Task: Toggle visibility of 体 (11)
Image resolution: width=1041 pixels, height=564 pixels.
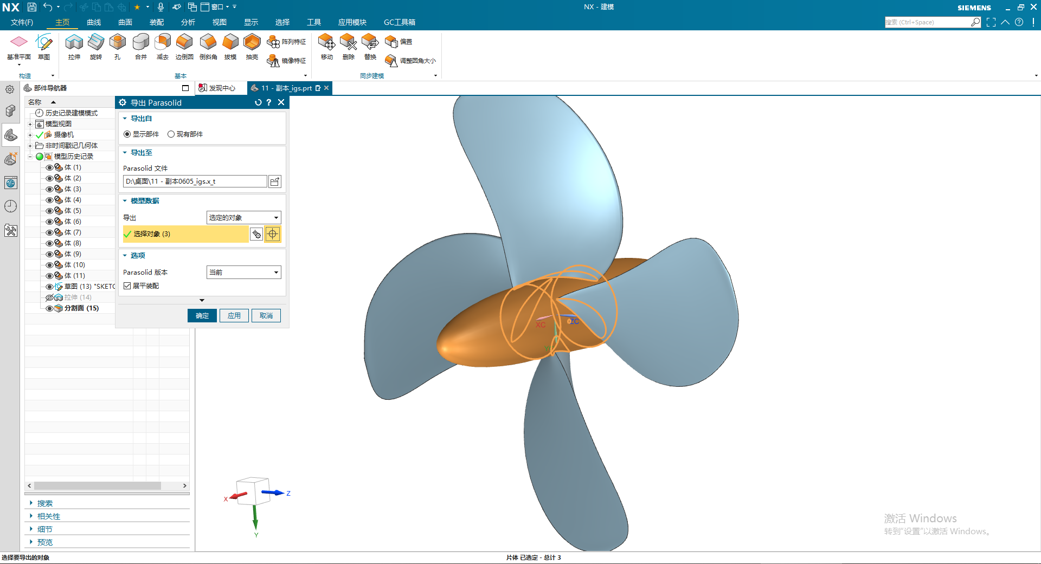Action: click(49, 276)
